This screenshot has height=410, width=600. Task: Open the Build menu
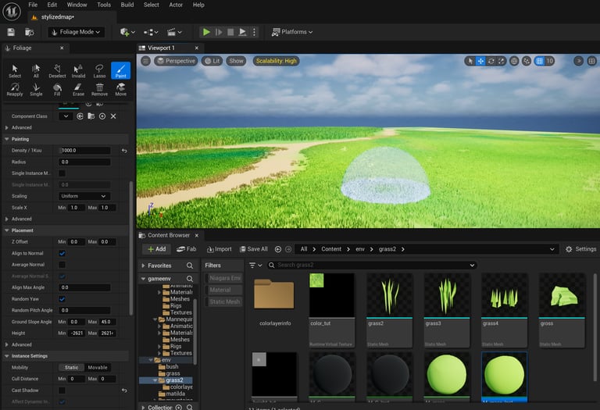pos(127,5)
